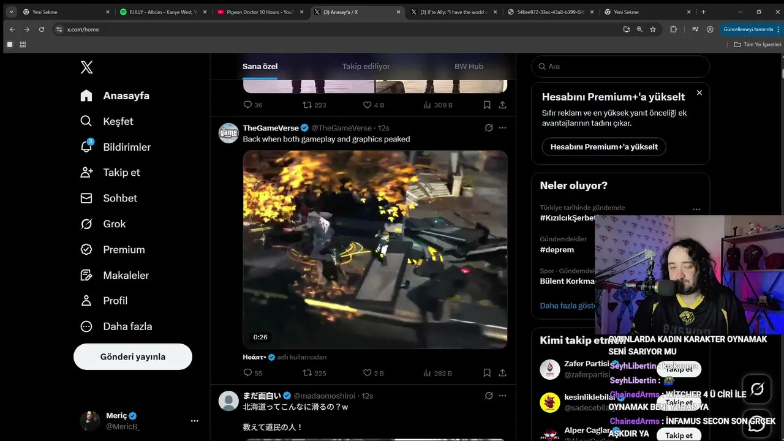Share the post with 309 B views

coord(502,105)
